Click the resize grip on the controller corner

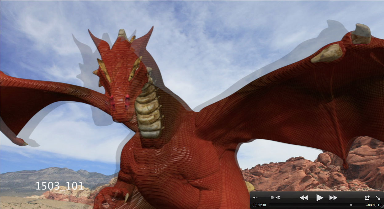click(x=382, y=207)
